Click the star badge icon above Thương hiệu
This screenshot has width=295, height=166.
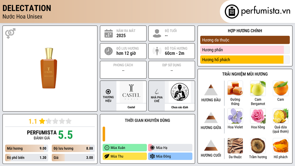tap(108, 92)
